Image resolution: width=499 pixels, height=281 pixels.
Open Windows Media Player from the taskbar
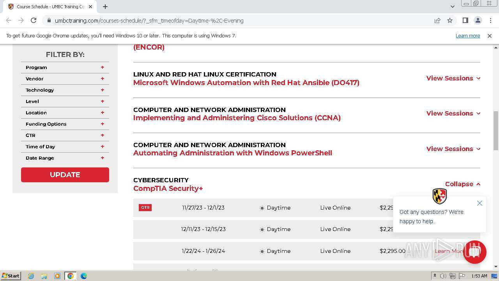tap(57, 276)
